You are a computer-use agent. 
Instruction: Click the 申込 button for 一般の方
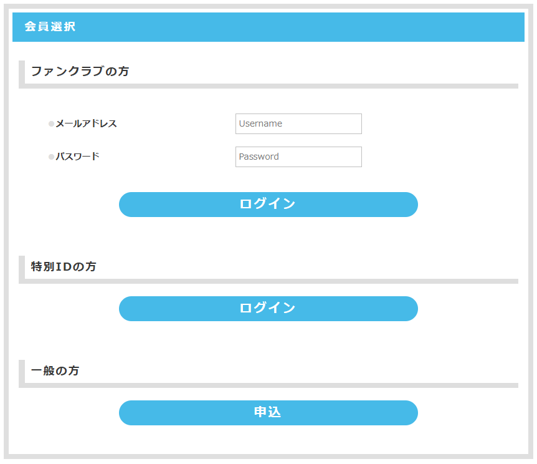click(x=268, y=413)
